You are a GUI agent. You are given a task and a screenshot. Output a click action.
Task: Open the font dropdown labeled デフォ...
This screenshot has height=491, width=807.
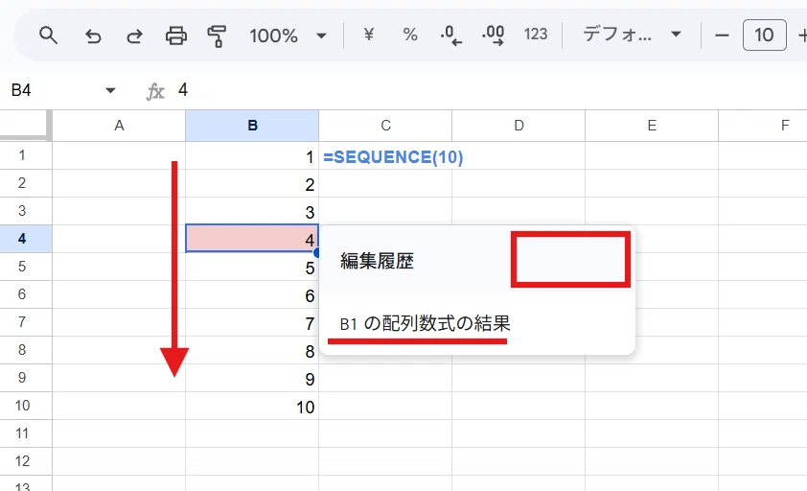pyautogui.click(x=632, y=35)
